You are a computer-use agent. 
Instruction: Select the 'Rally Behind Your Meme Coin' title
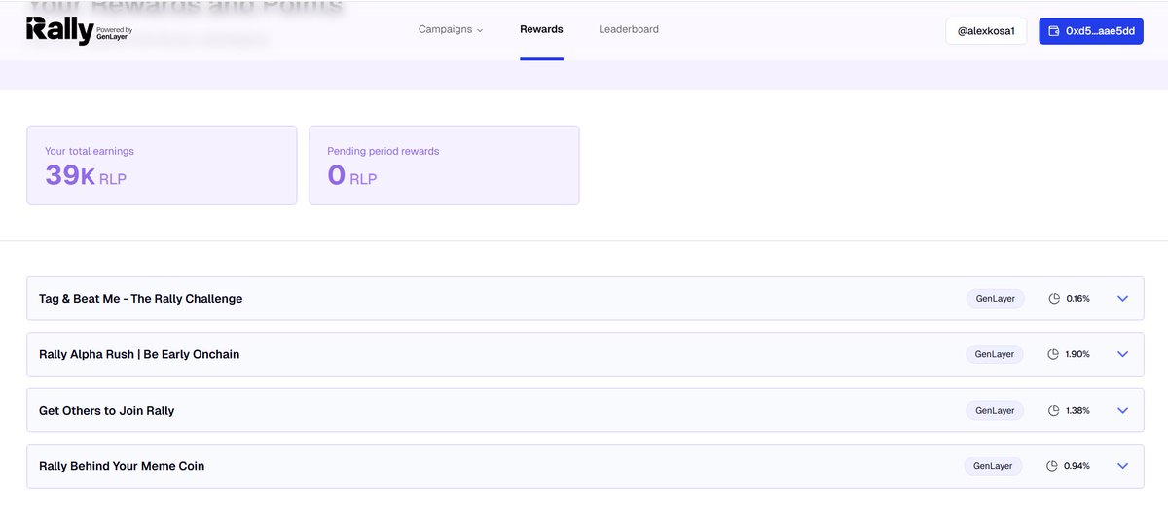[122, 466]
